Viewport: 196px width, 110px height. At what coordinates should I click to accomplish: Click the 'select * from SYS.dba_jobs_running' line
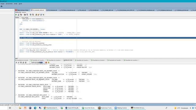pyautogui.click(x=32, y=43)
